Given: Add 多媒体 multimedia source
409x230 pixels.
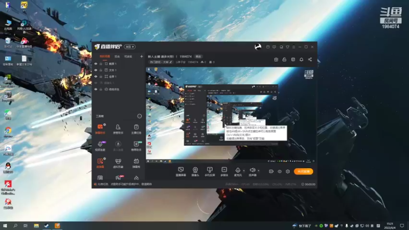Looking at the screenshot, I should pos(224,172).
